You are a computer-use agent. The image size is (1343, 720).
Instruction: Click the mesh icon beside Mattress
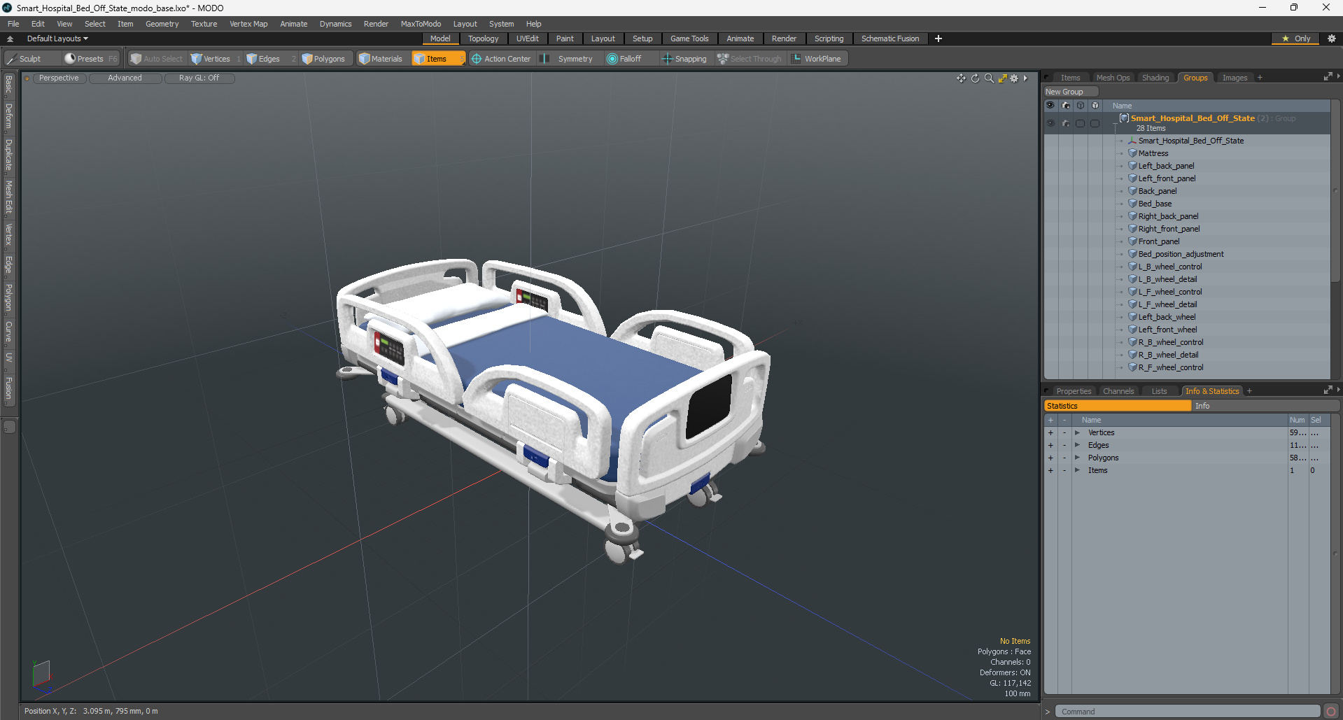1132,153
